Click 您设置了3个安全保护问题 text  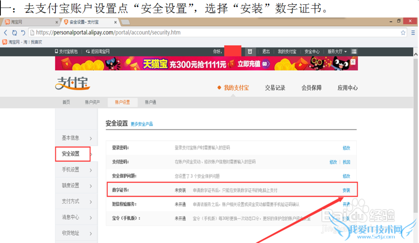coord(197,176)
